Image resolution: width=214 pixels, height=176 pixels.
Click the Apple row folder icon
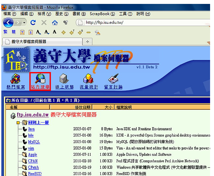tap(24, 154)
